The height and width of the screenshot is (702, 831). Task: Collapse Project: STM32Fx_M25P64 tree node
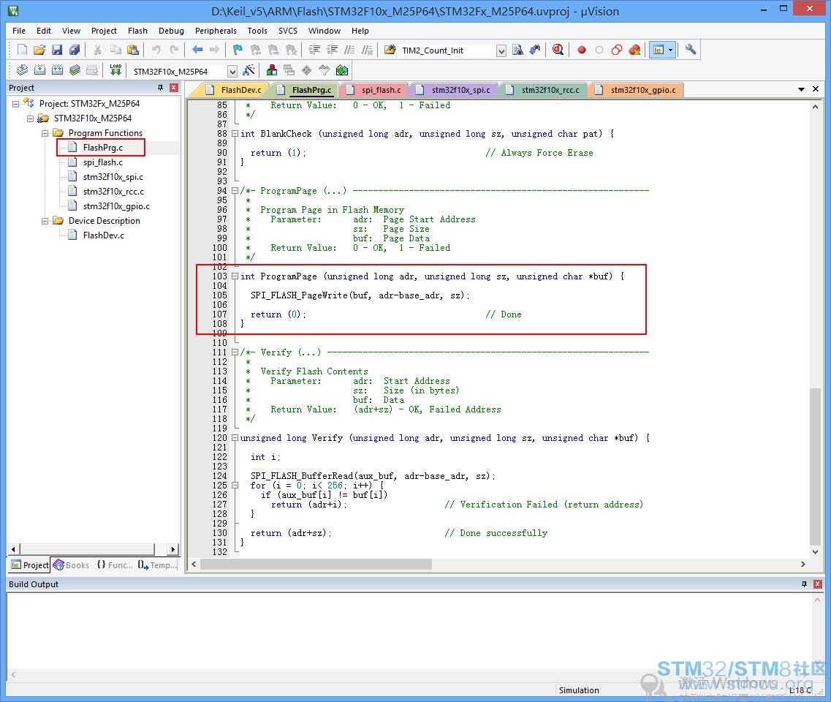16,104
